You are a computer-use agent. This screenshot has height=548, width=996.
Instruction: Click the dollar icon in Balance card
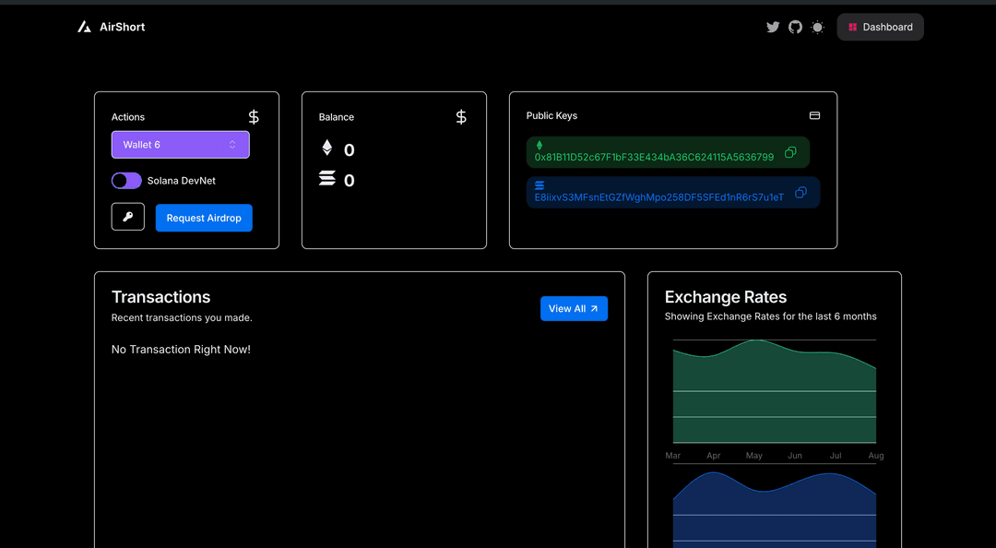[461, 117]
